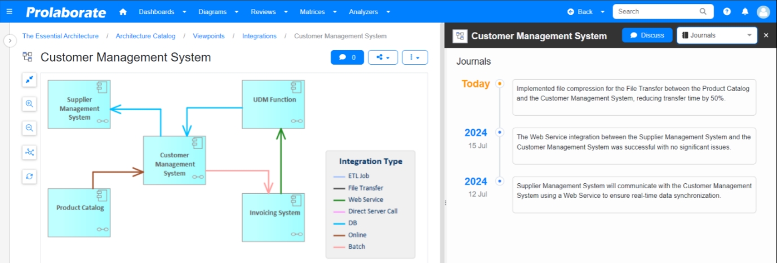Open the notifications bell

pos(745,12)
